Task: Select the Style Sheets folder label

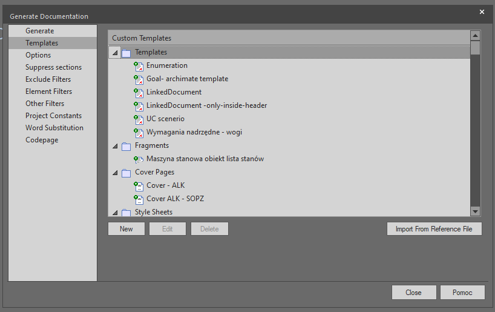Action: pyautogui.click(x=154, y=212)
